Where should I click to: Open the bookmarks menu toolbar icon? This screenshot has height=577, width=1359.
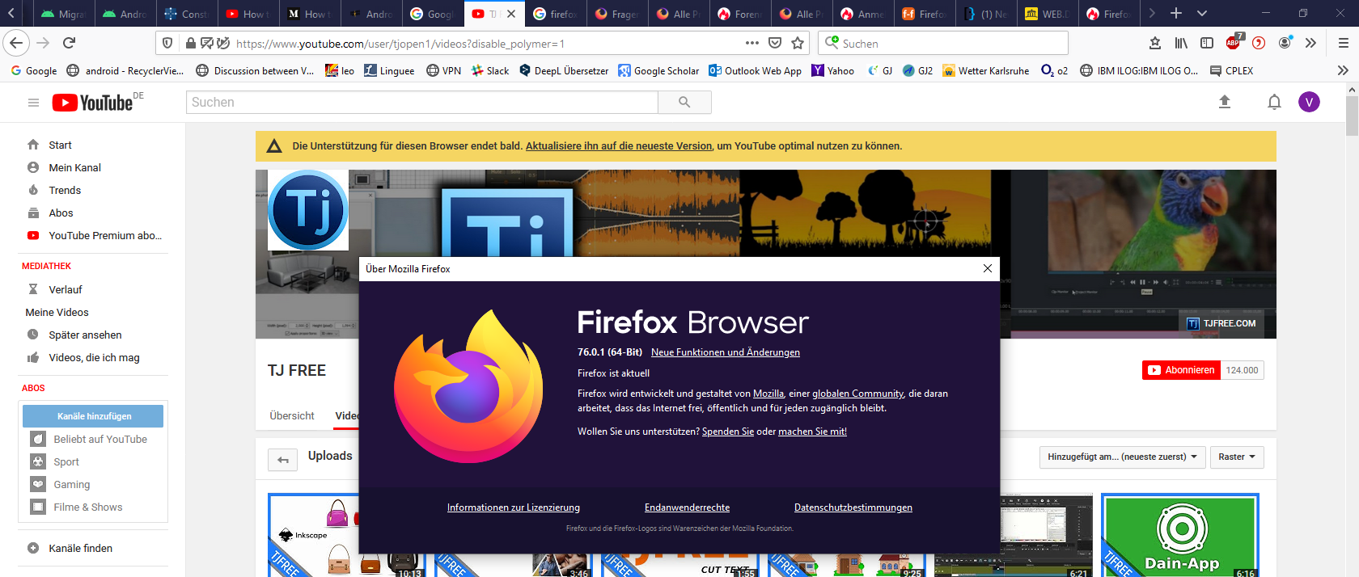pos(1155,43)
